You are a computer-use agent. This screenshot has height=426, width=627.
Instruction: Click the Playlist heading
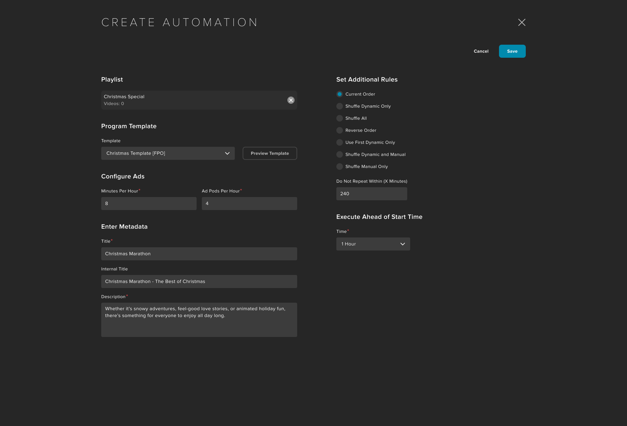pos(112,80)
